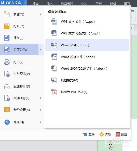Screen dimensions: 137x151
Task: Expand the 另存为(A) submenu arrow
Action: pyautogui.click(x=41, y=49)
